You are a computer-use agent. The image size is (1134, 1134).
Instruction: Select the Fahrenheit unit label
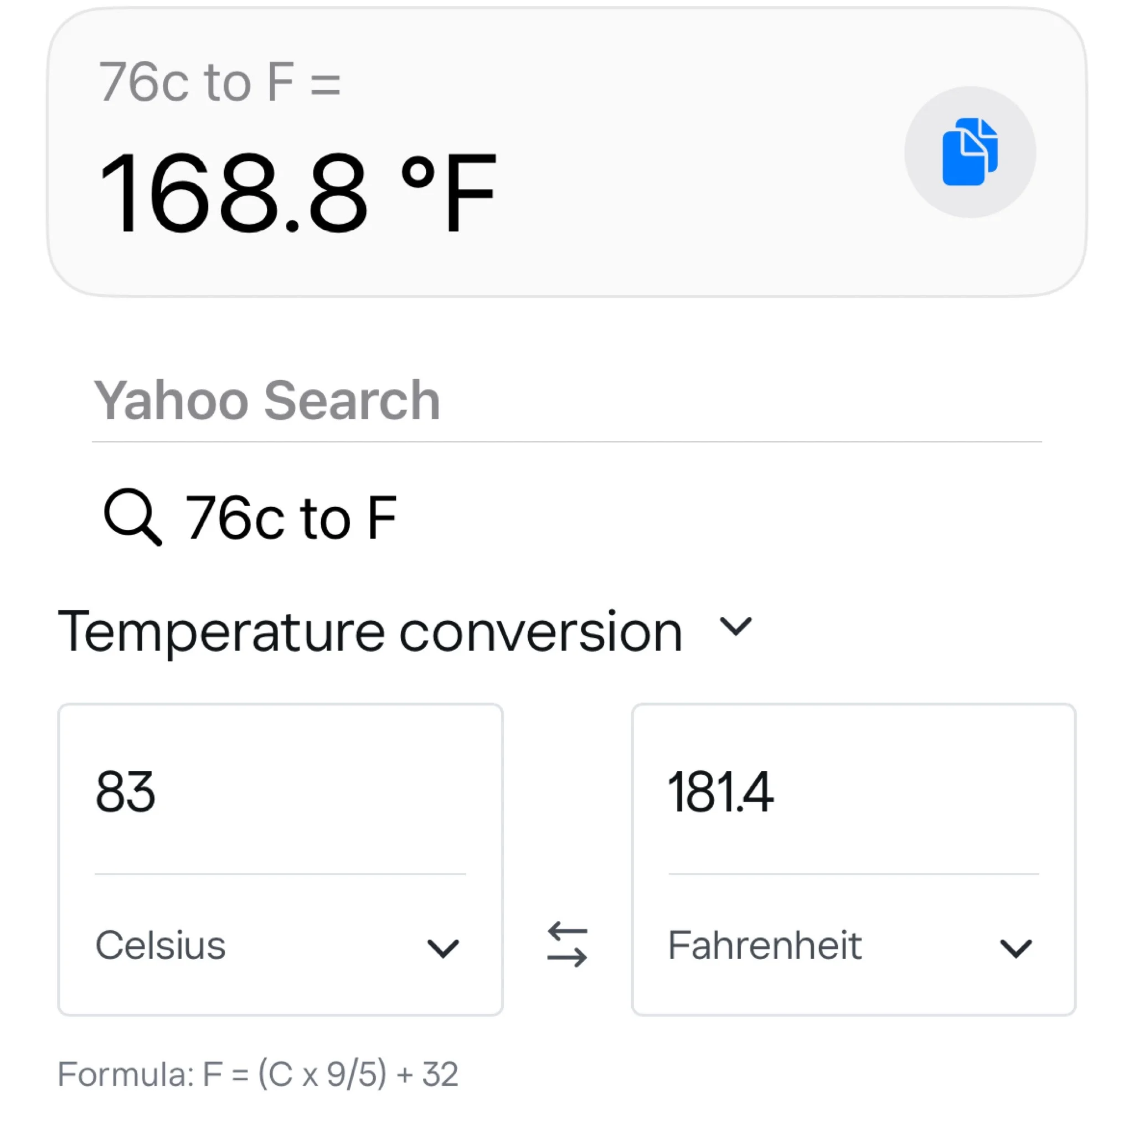coord(765,946)
